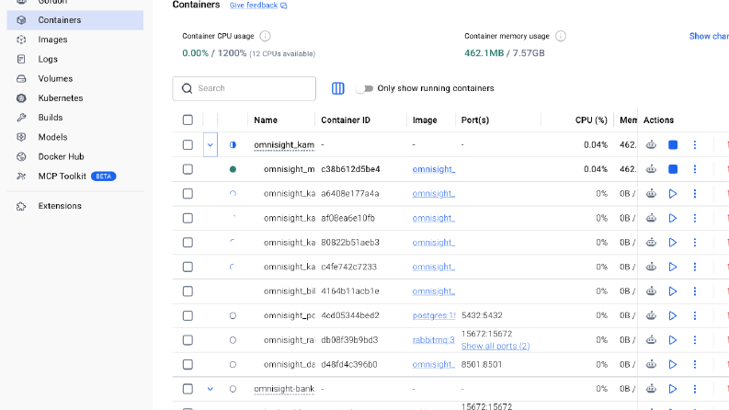Start container af08ea6e10fb
729x410 pixels.
coord(673,218)
